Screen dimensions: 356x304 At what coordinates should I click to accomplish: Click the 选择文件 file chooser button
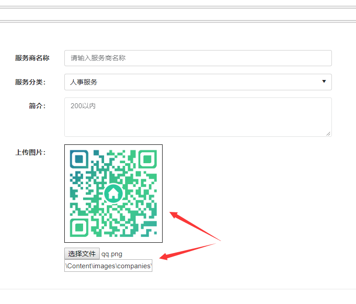82,253
